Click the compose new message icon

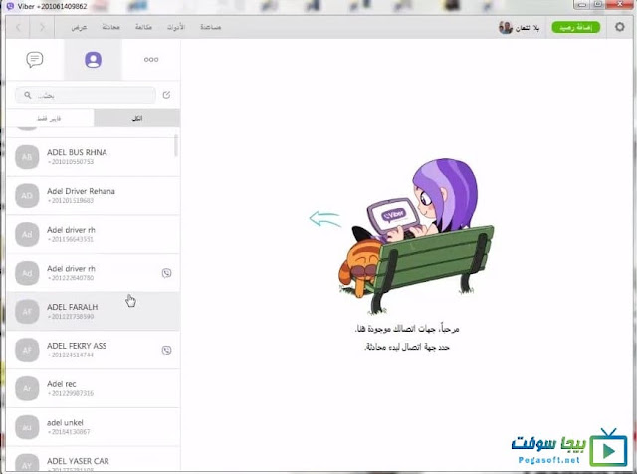point(166,95)
